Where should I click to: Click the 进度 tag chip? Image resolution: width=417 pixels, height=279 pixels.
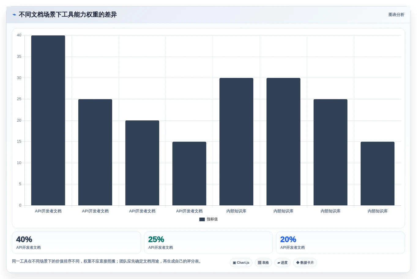(282, 263)
